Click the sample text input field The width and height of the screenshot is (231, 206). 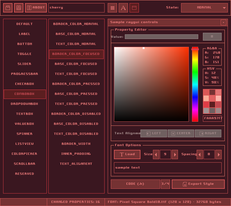click(168, 168)
